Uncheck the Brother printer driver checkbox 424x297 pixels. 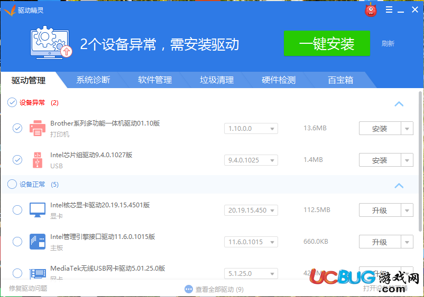[17, 128]
